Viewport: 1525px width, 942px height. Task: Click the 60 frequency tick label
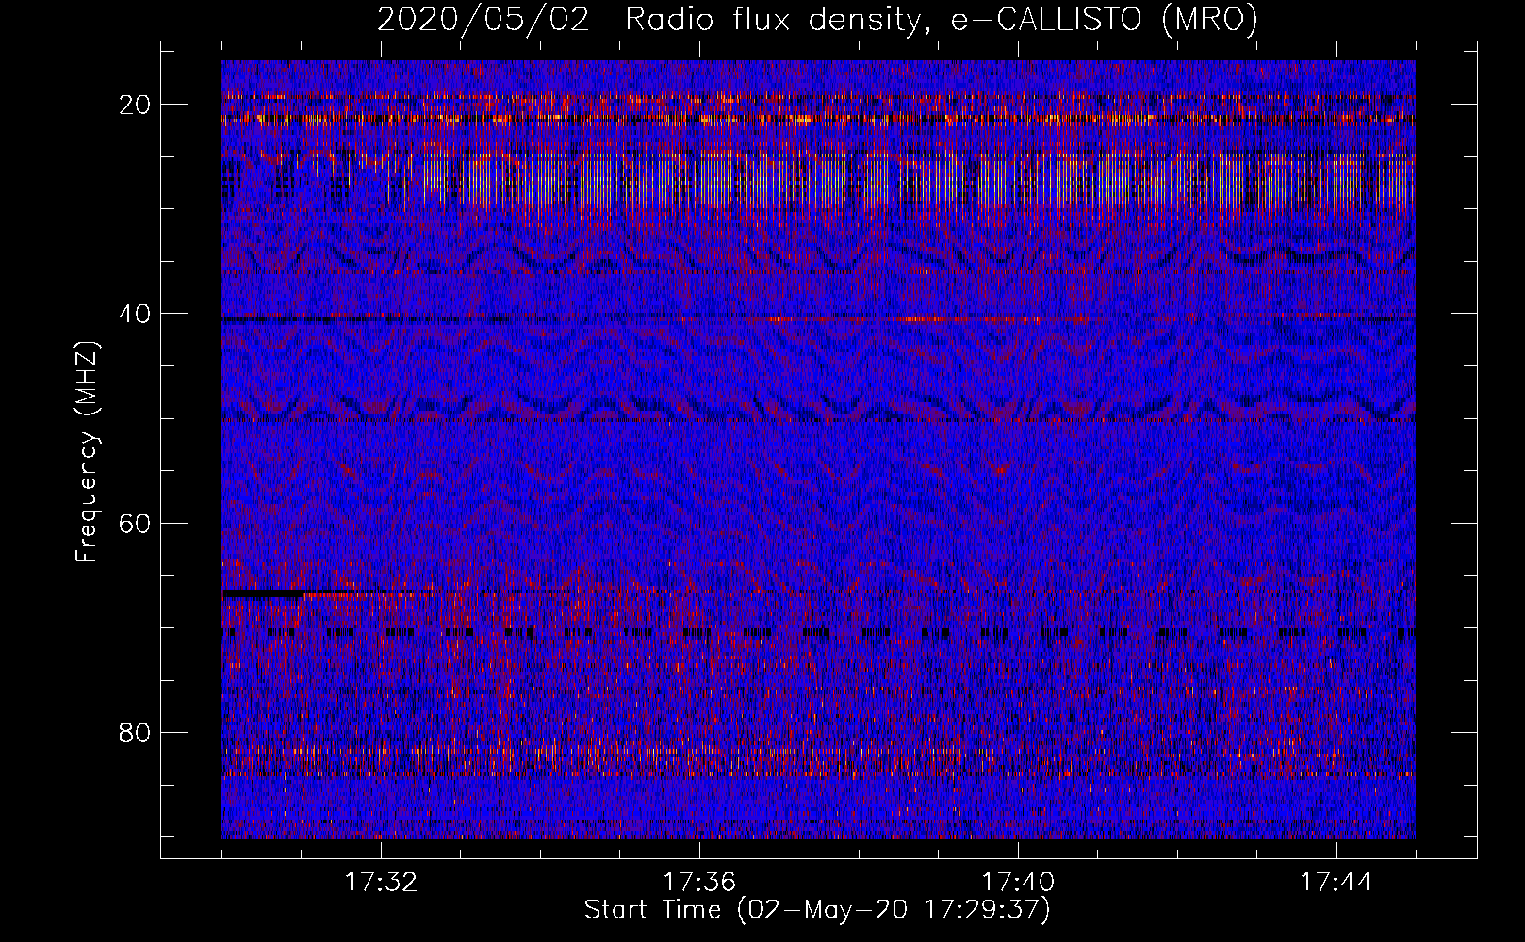135,523
